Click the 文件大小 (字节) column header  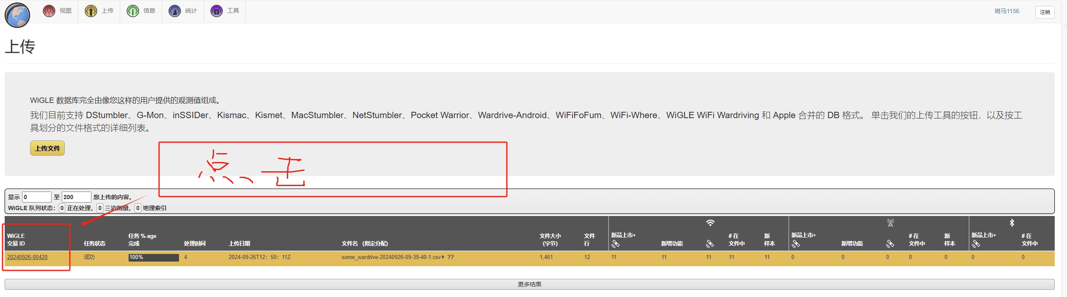[x=550, y=240]
